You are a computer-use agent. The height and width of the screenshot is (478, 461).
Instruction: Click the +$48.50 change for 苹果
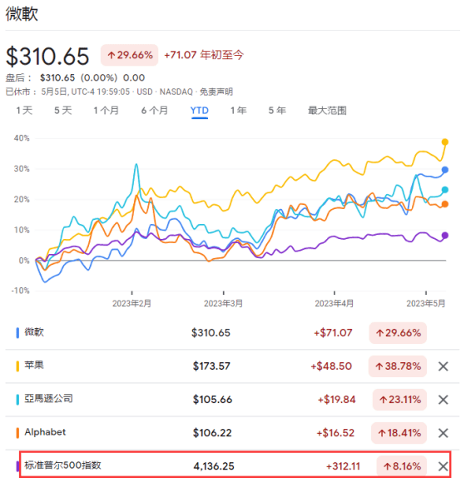click(x=331, y=366)
